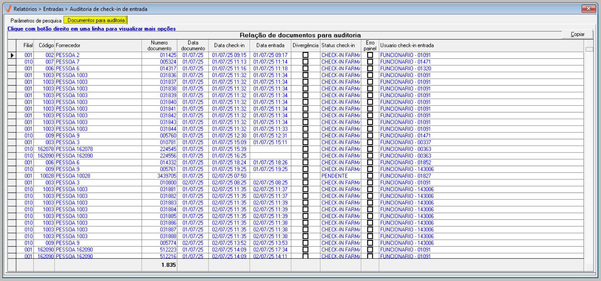Open the Documentos para auditoria tab
Image resolution: width=601 pixels, height=281 pixels.
(x=96, y=20)
